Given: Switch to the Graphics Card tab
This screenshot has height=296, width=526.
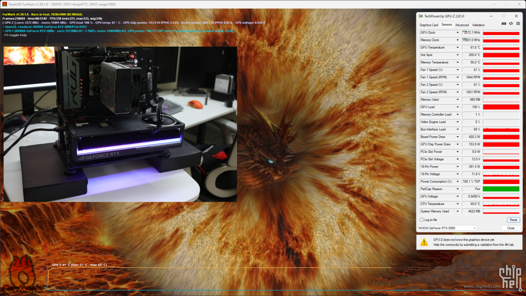Looking at the screenshot, I should [429, 25].
